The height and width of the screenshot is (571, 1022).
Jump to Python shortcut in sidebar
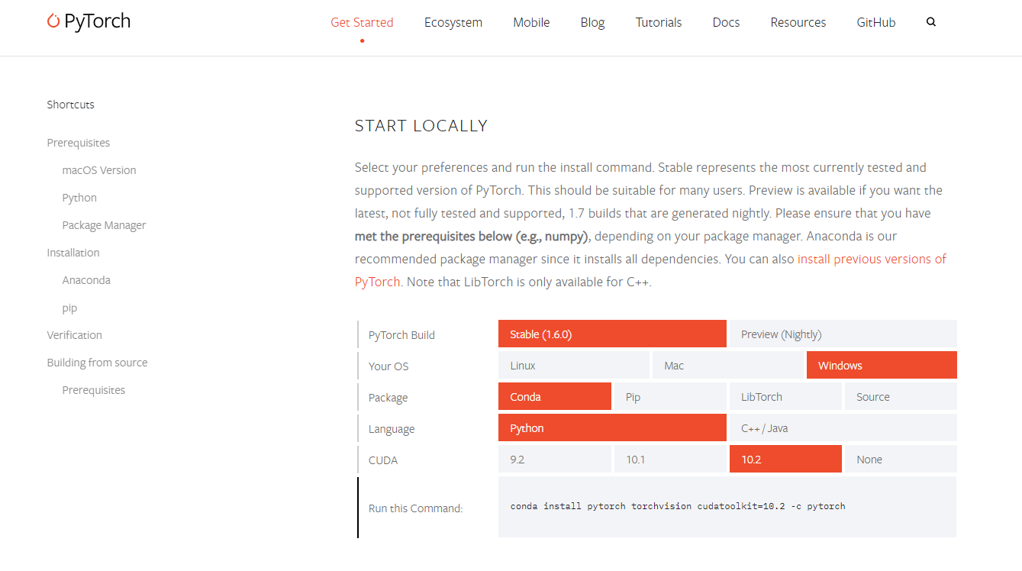click(x=79, y=198)
